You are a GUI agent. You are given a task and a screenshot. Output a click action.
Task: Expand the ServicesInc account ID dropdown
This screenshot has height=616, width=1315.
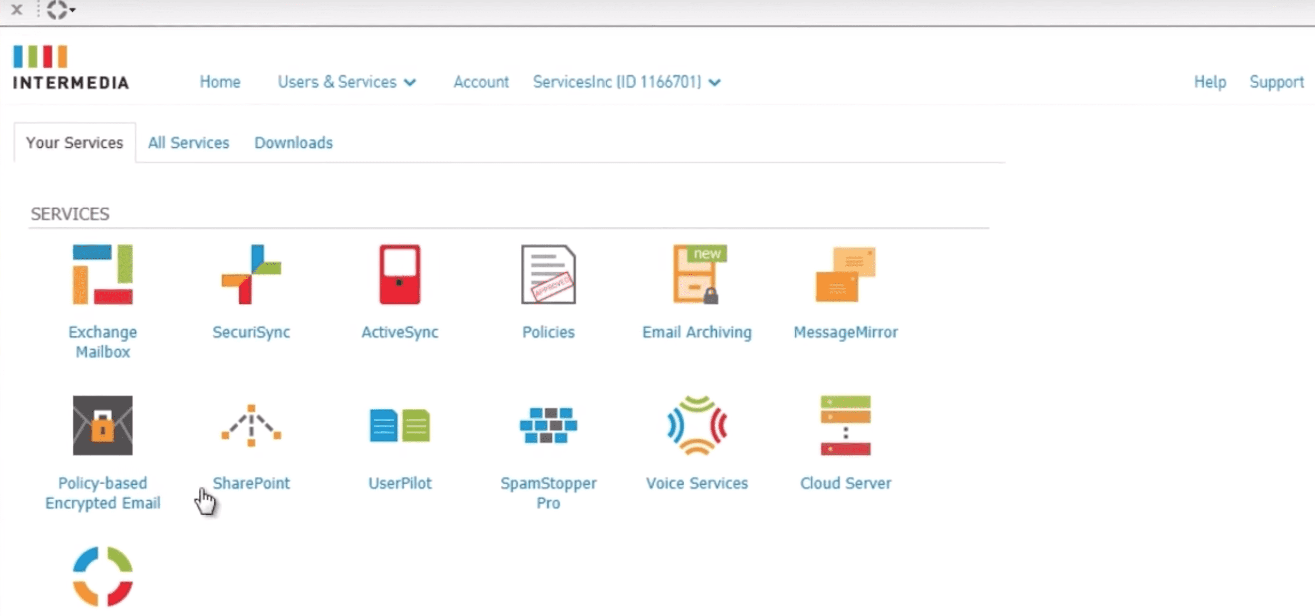[627, 82]
